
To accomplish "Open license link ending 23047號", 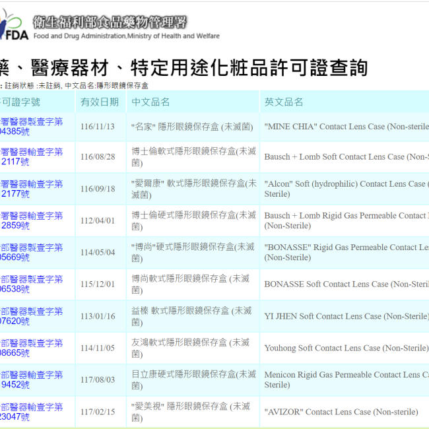I will pyautogui.click(x=31, y=411).
